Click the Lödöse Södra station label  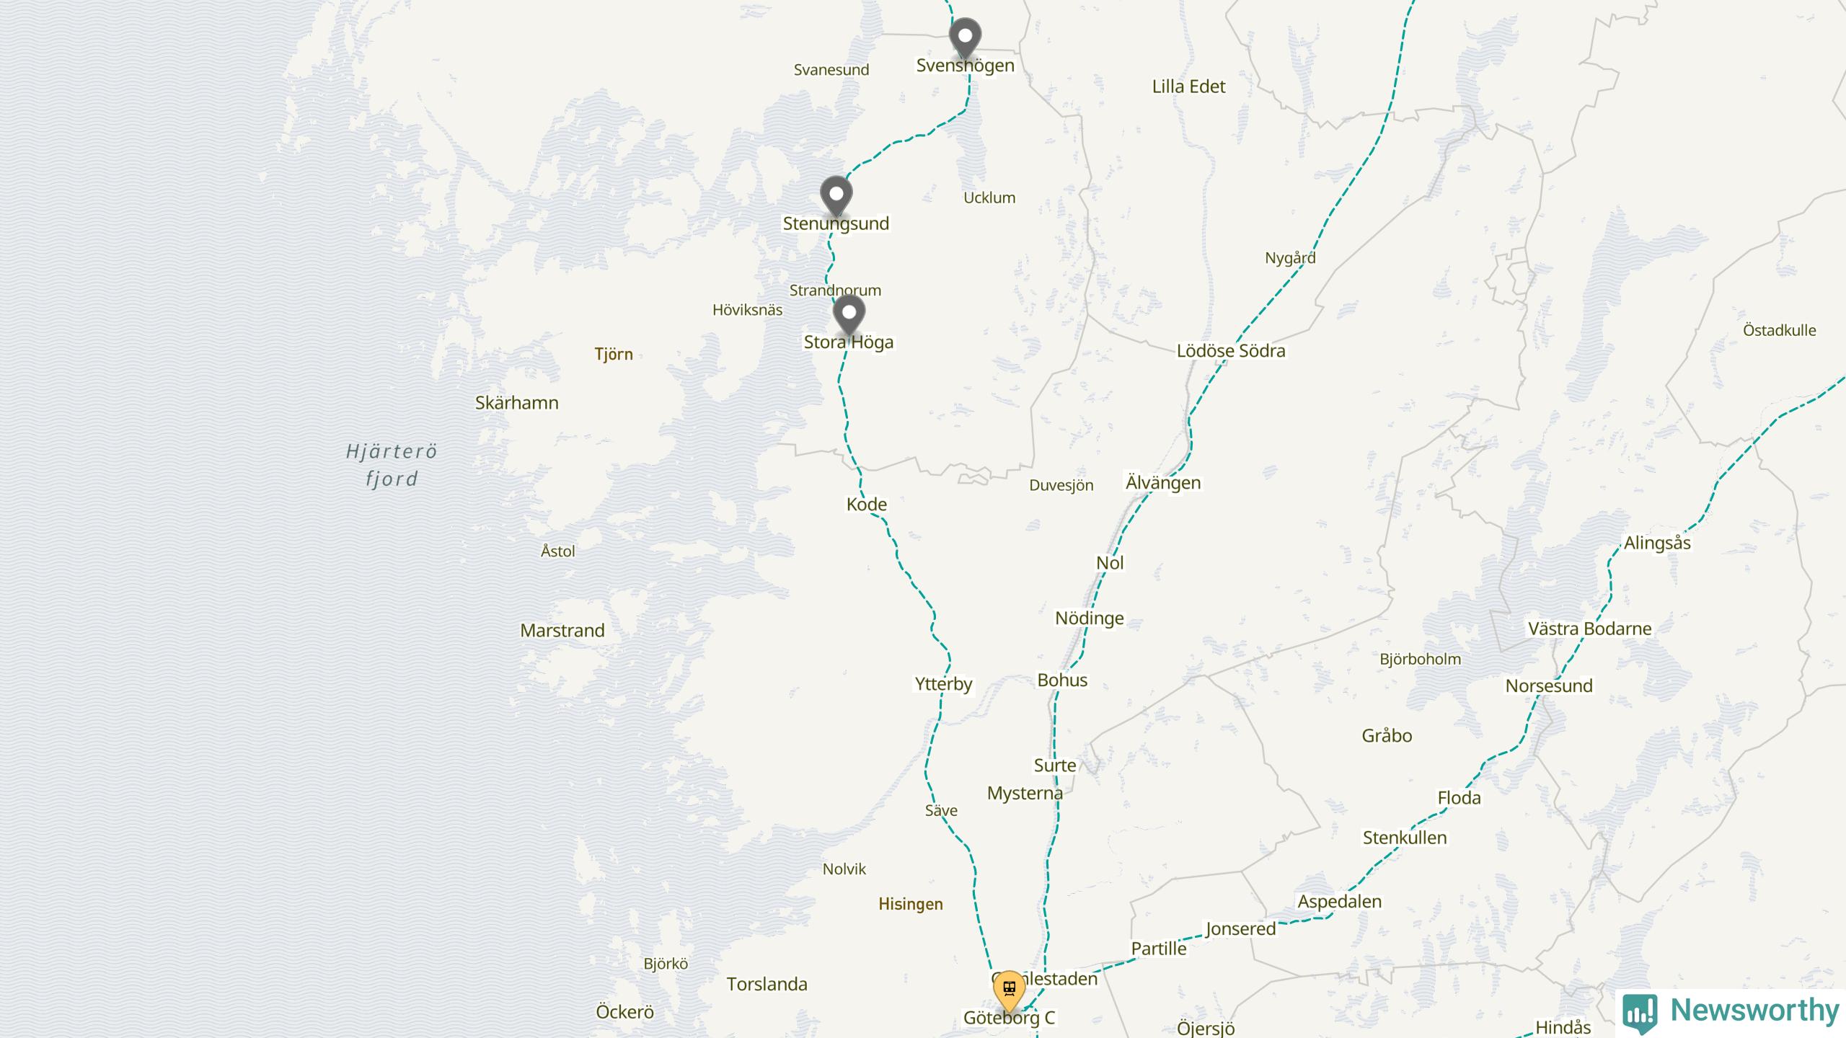(x=1231, y=351)
